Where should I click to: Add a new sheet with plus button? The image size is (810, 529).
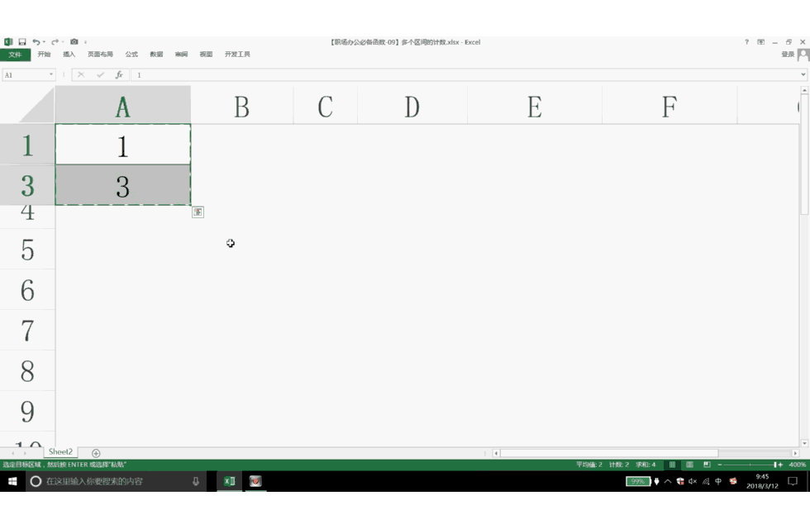click(x=96, y=453)
